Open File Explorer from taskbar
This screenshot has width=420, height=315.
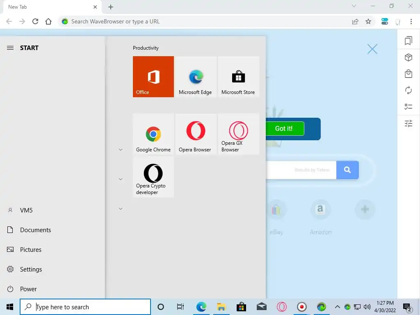click(221, 307)
